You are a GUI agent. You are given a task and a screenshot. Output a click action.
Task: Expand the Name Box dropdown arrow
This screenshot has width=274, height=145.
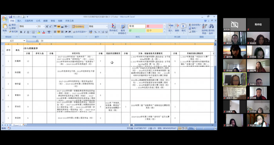coord(24,41)
